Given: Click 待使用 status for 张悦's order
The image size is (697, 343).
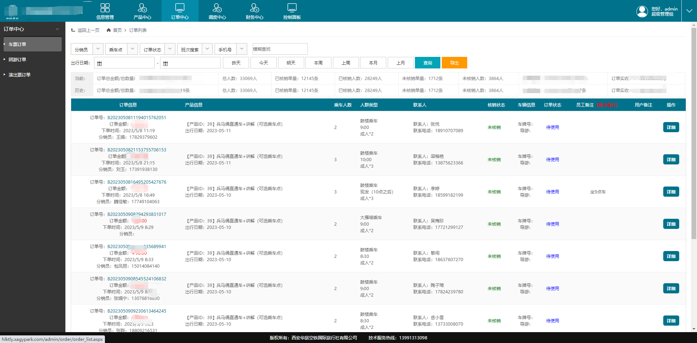Looking at the screenshot, I should pyautogui.click(x=553, y=127).
